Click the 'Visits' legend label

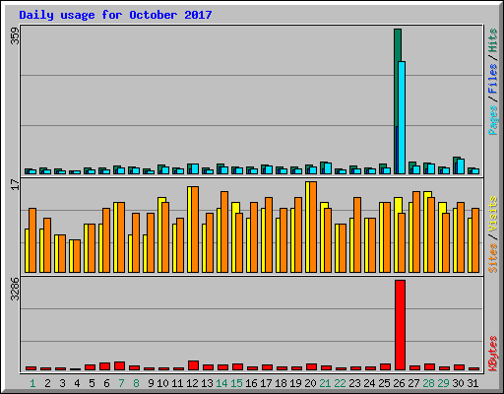coord(492,214)
